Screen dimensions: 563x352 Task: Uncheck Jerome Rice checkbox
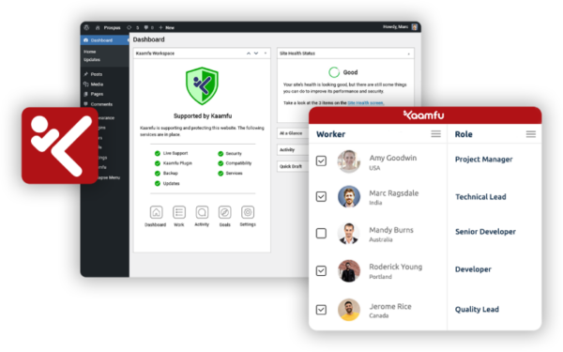(321, 309)
